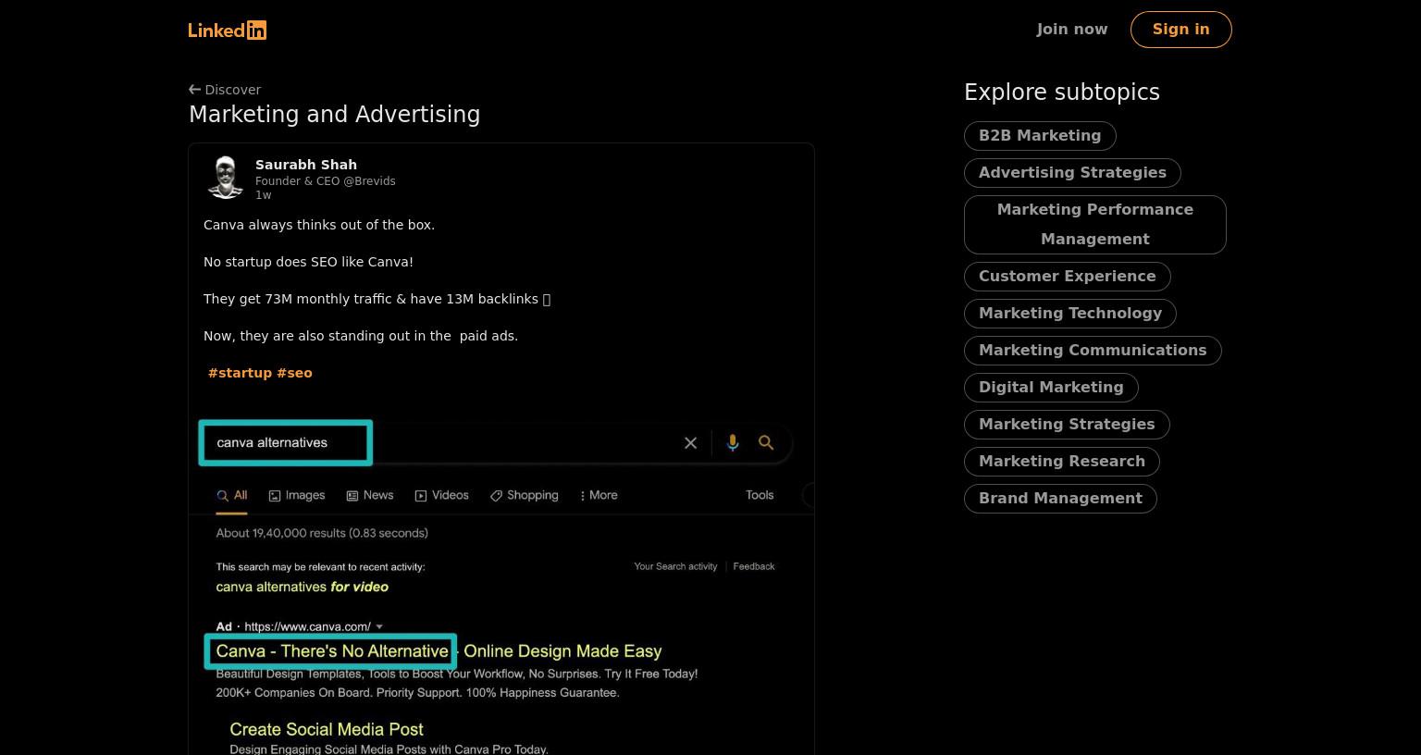Switch to the News tab

[370, 496]
